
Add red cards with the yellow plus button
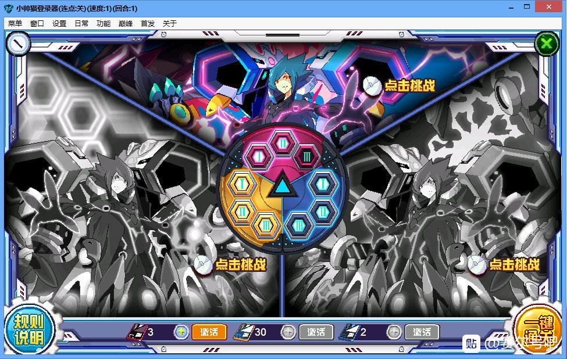[181, 332]
